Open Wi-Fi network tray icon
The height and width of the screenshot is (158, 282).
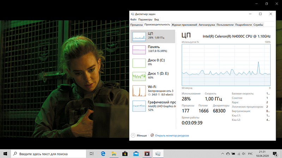tap(239, 154)
